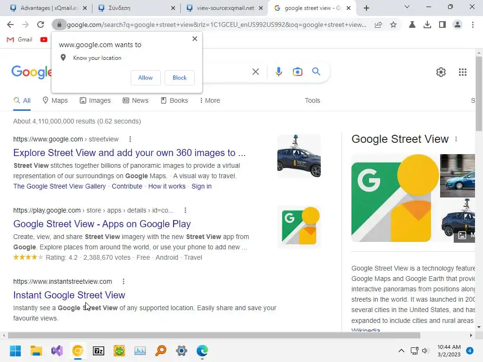Click the browser forward arrow
This screenshot has width=483, height=362.
[25, 25]
